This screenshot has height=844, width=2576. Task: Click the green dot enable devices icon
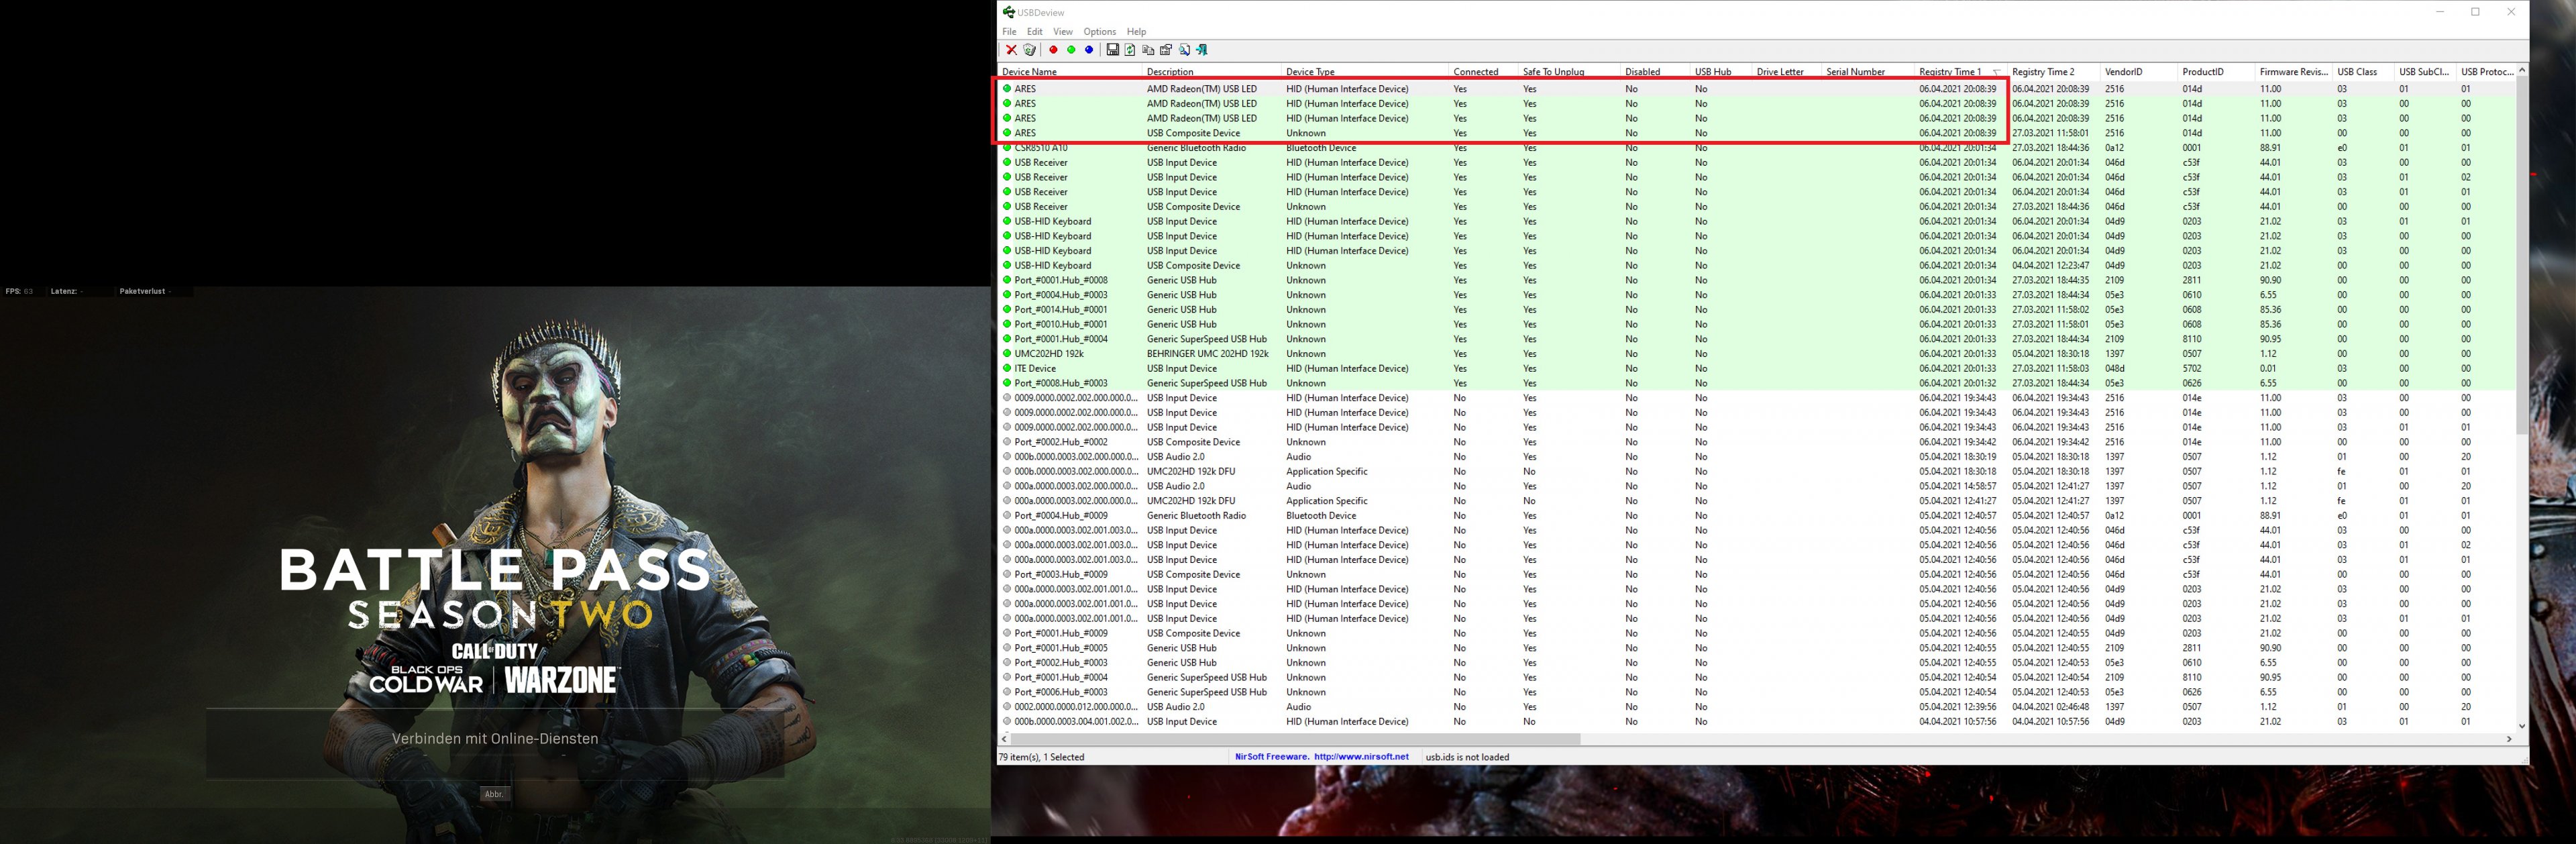click(1071, 50)
